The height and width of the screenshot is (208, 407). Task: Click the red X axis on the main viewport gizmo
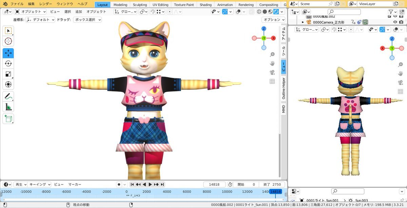[273, 38]
